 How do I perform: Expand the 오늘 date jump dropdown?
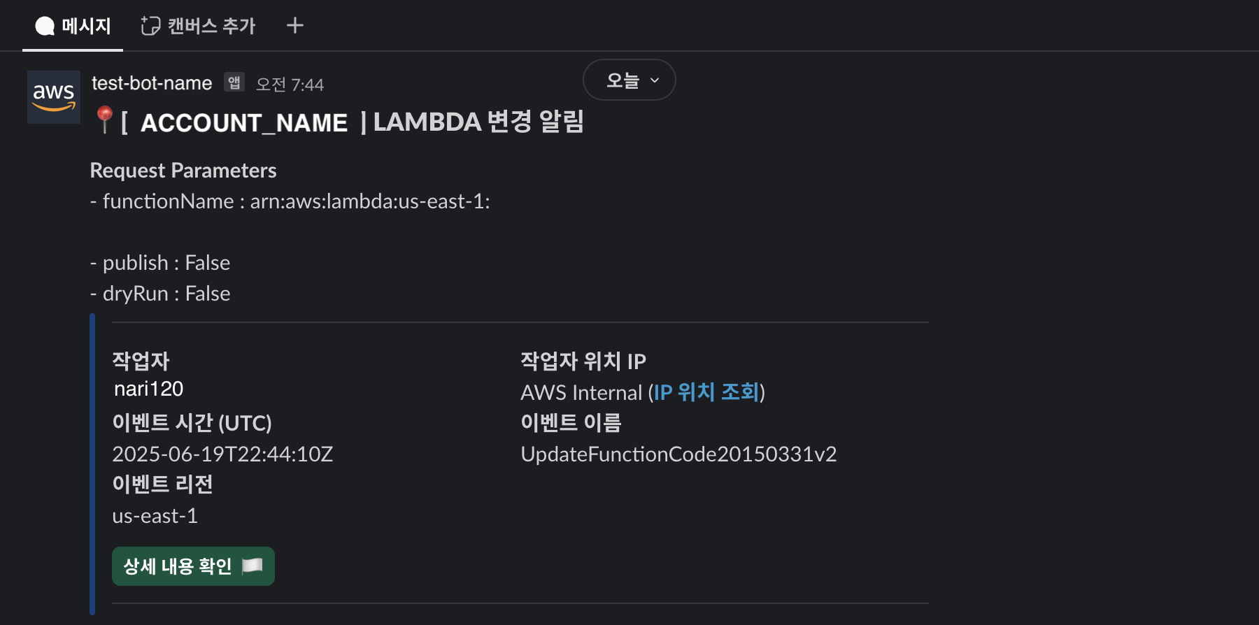629,80
